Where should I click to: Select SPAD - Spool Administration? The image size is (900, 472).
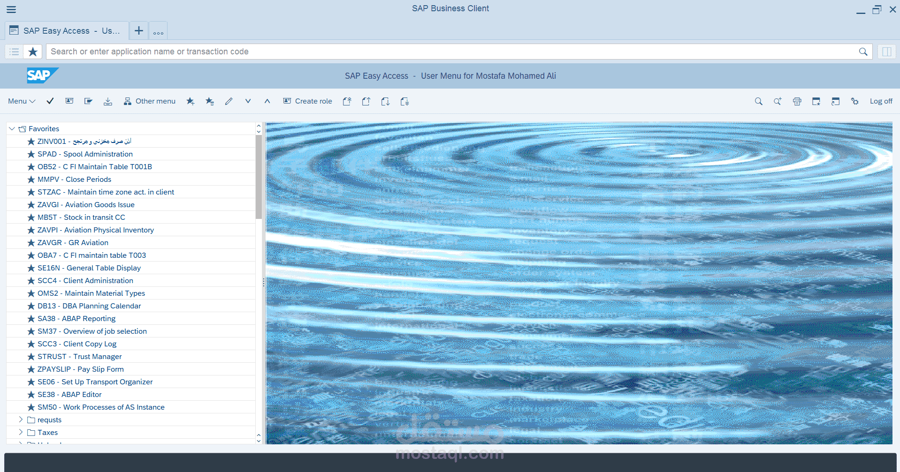[131, 154]
